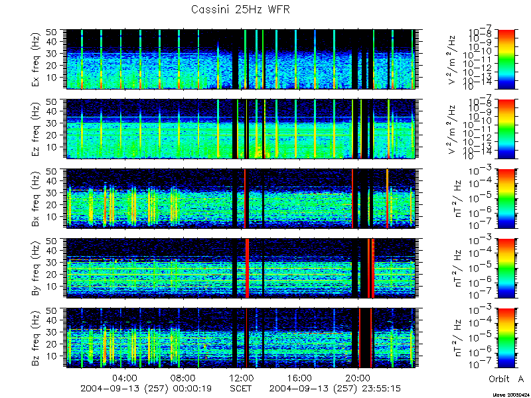This screenshot has height=398, width=531.
Task: Select the "Ez freq (Hz)" axis label
Action: click(36, 129)
